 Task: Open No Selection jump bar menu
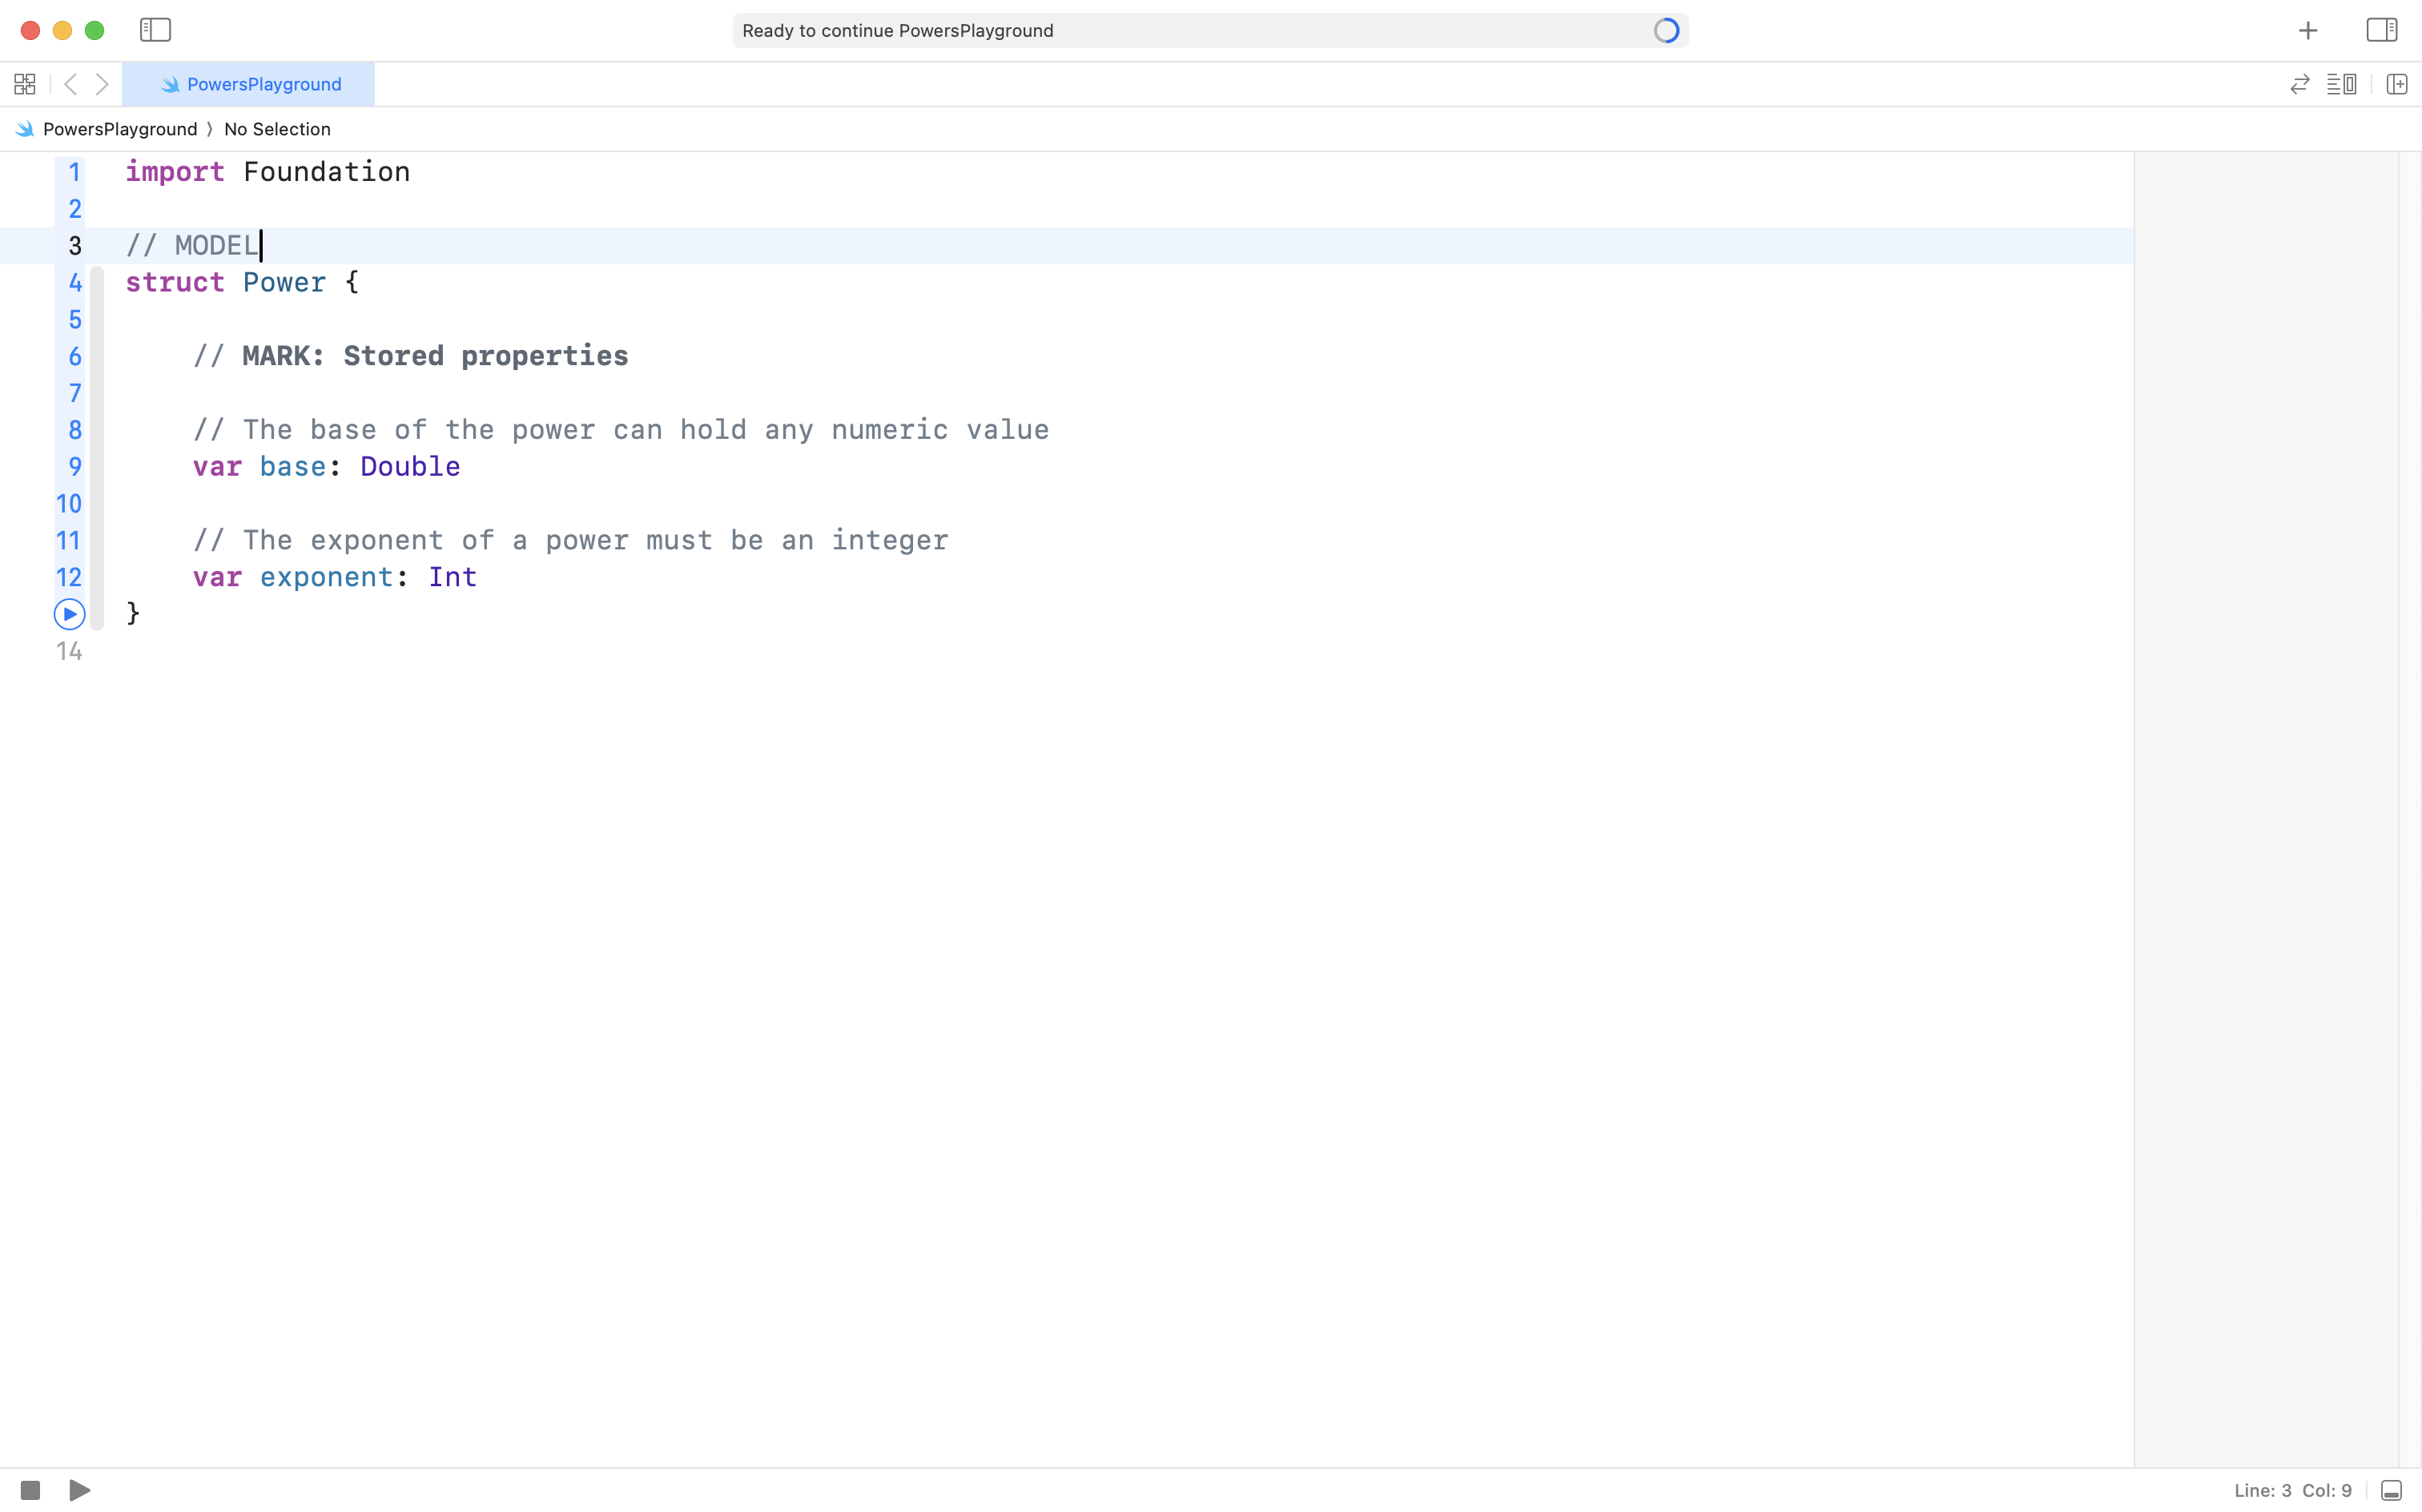point(277,129)
